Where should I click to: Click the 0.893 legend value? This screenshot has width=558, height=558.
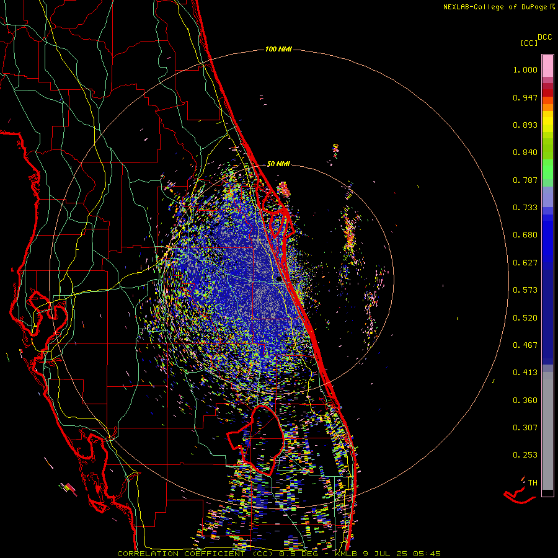coord(525,125)
